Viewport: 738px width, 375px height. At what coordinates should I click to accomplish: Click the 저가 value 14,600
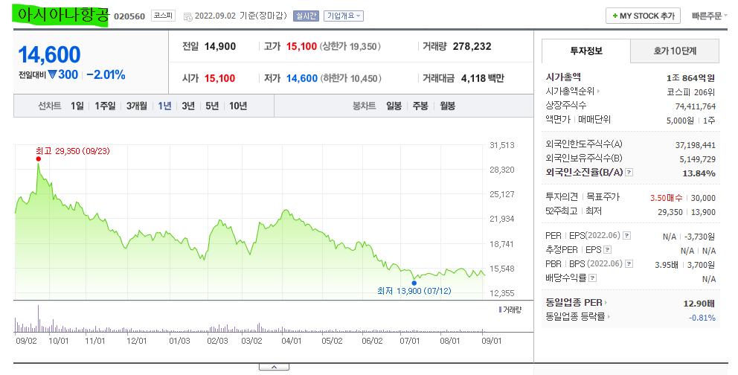click(302, 79)
